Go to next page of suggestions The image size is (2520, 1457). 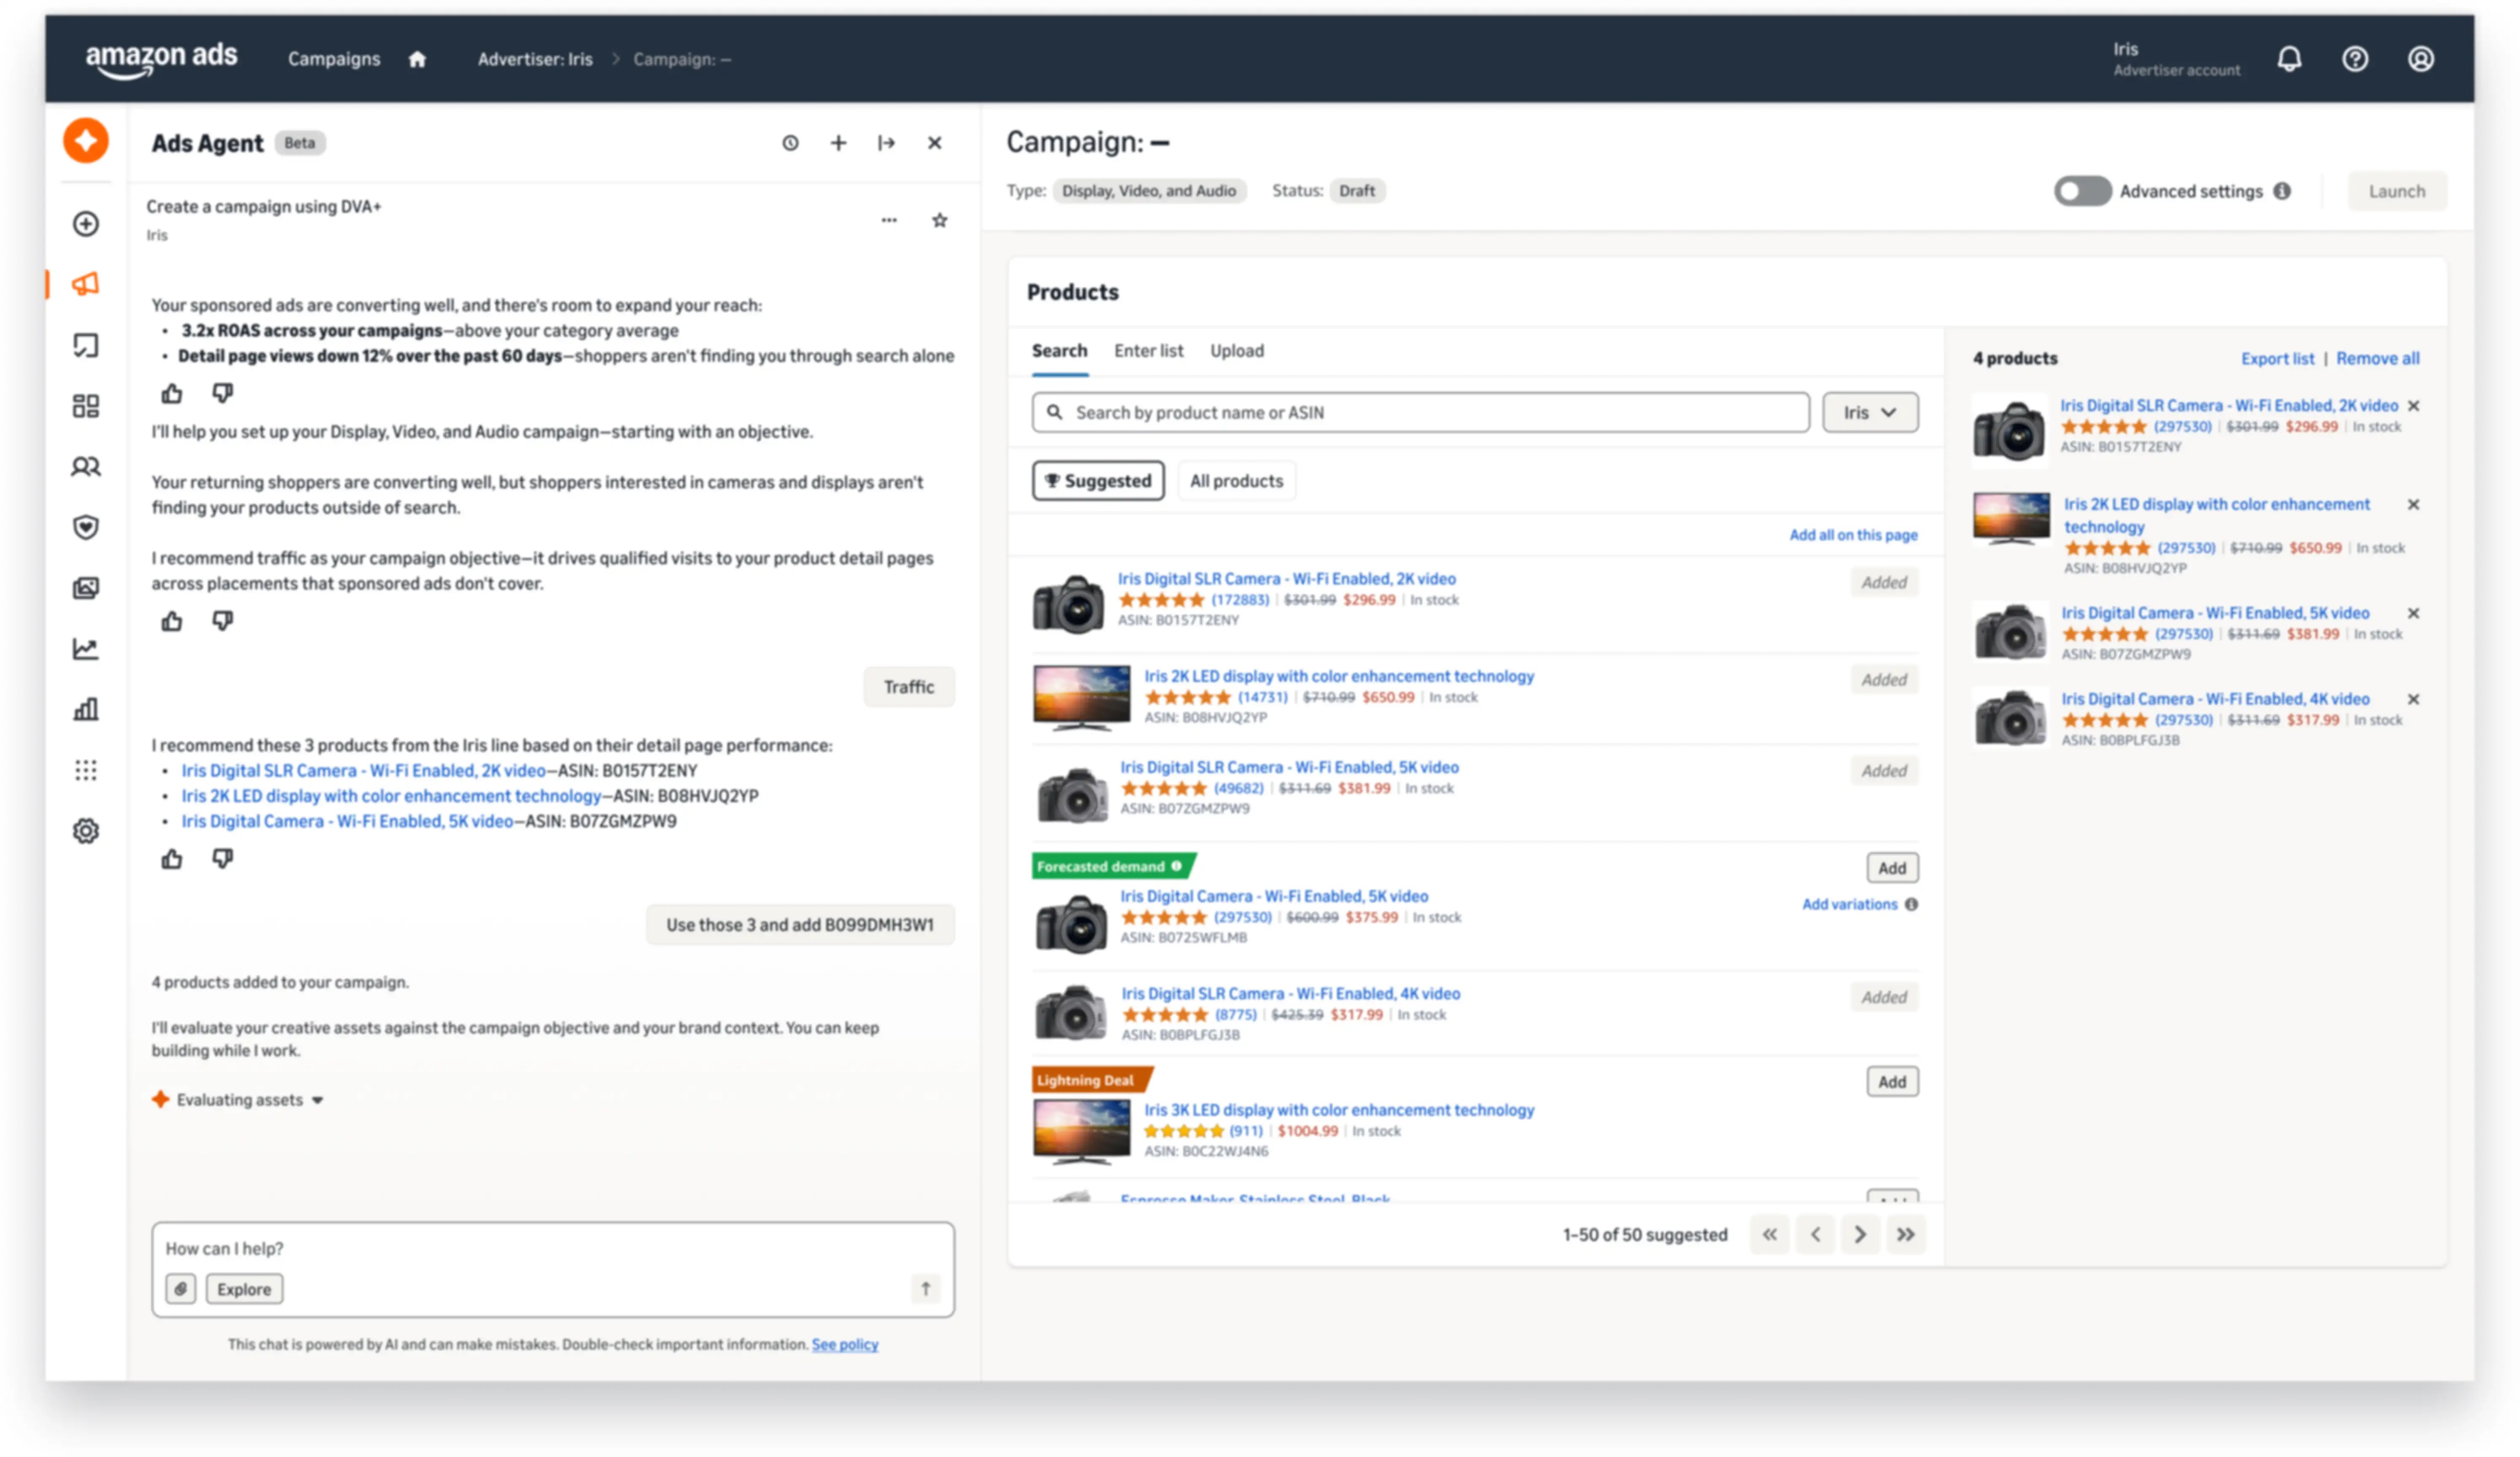pos(1860,1235)
